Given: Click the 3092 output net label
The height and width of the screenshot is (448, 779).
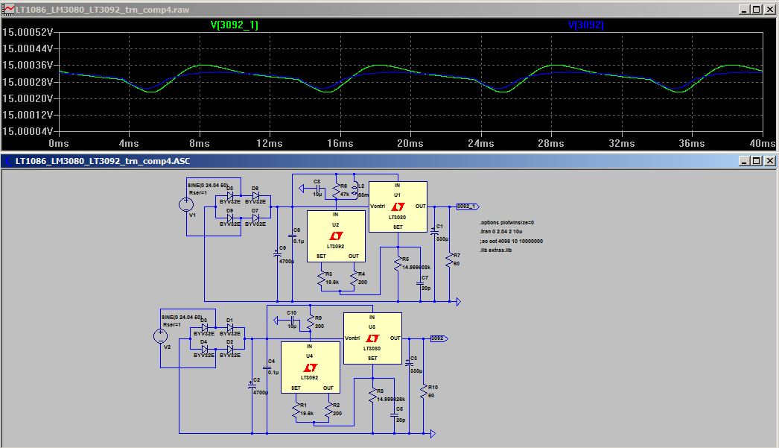Looking at the screenshot, I should (x=439, y=338).
